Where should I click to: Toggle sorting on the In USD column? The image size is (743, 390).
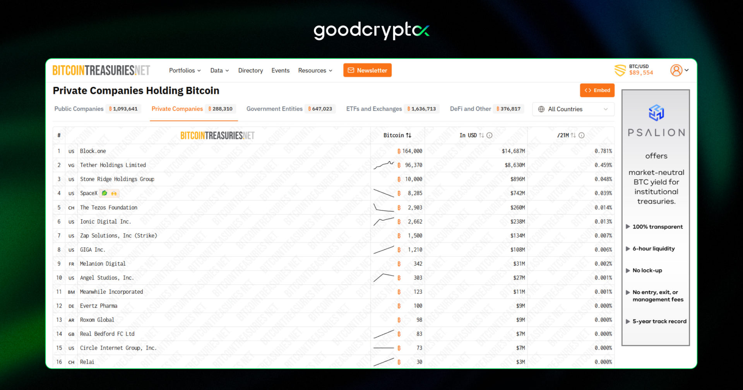(x=481, y=135)
